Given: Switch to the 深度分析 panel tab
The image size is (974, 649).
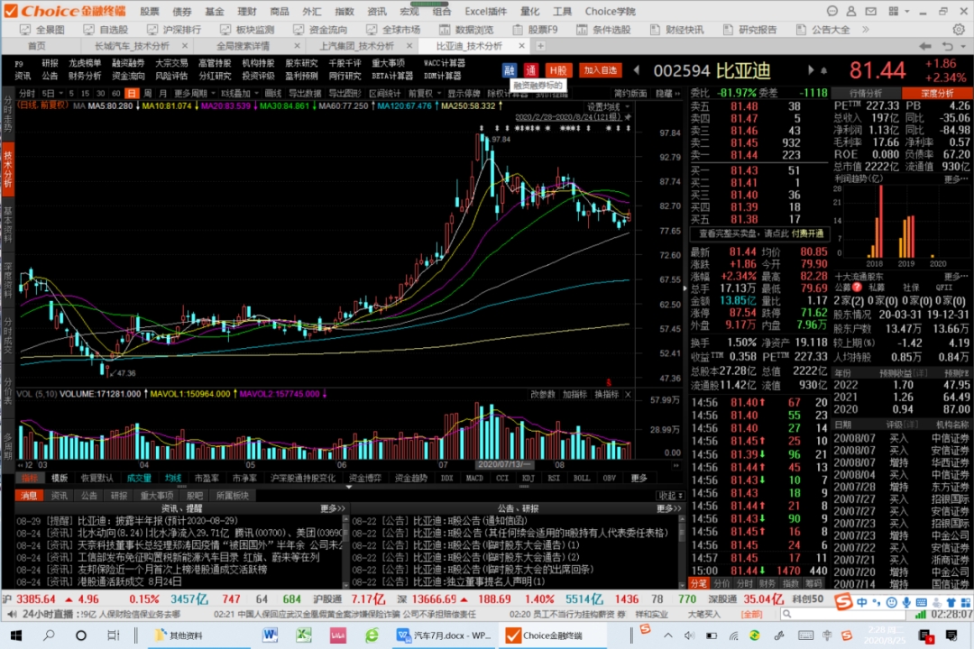Looking at the screenshot, I should (x=937, y=93).
